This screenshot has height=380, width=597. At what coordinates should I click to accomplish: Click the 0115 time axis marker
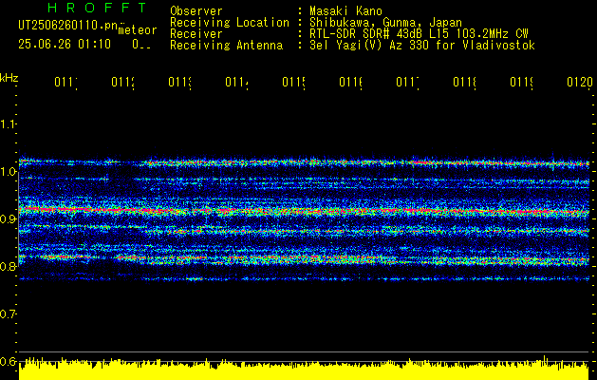[x=293, y=83]
